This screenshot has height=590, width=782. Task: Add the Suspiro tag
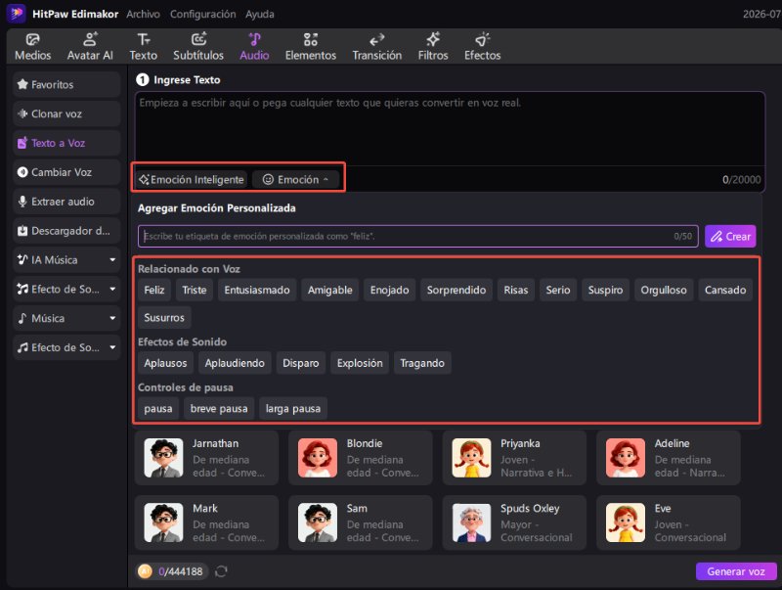coord(605,290)
